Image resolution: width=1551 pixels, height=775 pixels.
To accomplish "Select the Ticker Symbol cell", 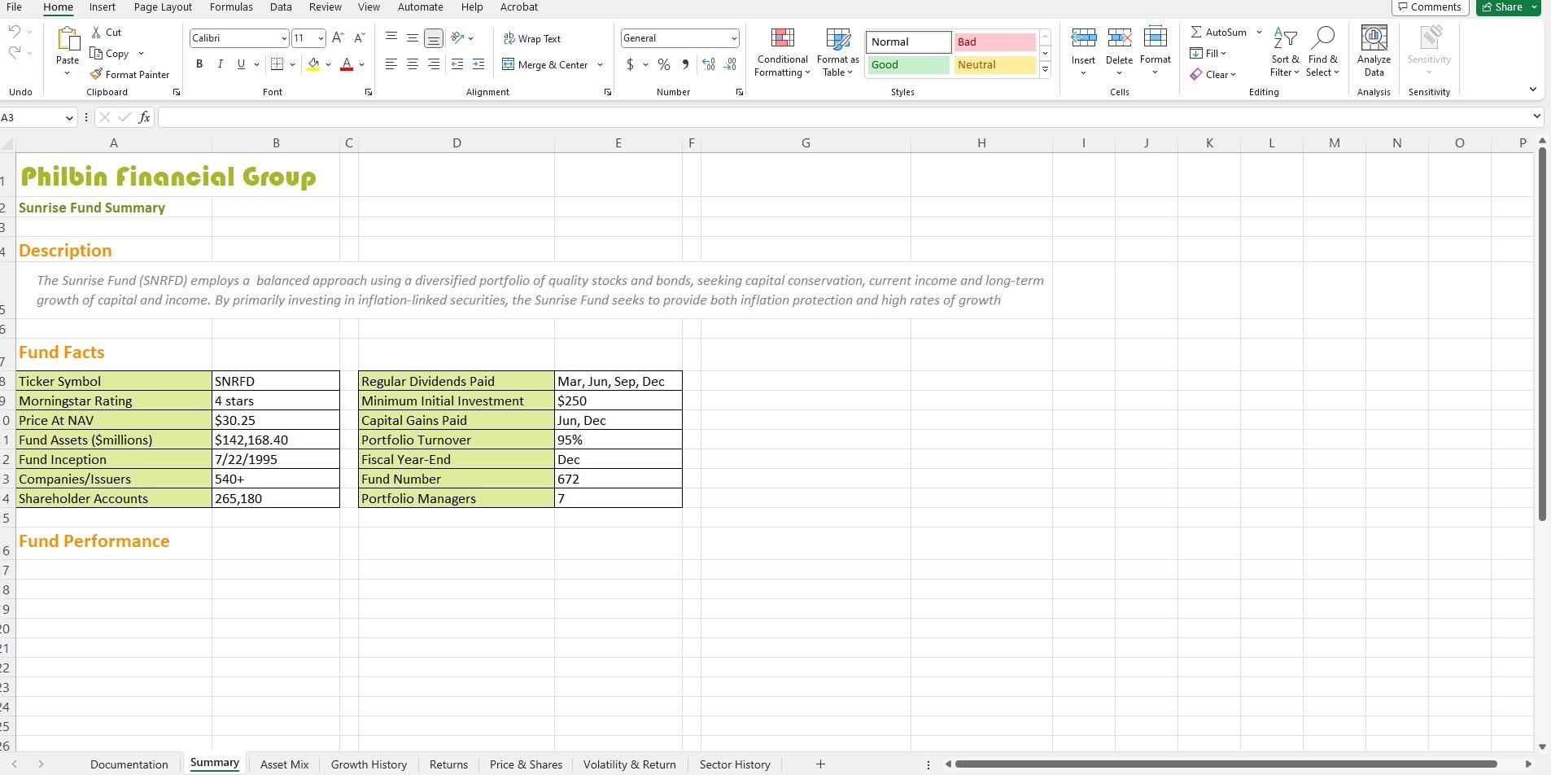I will coord(113,381).
